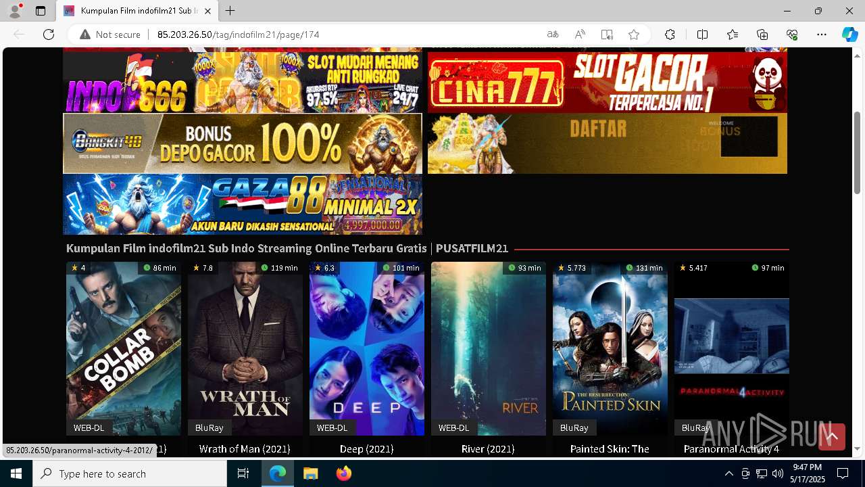
Task: Open Task View on the taskbar
Action: click(x=243, y=473)
